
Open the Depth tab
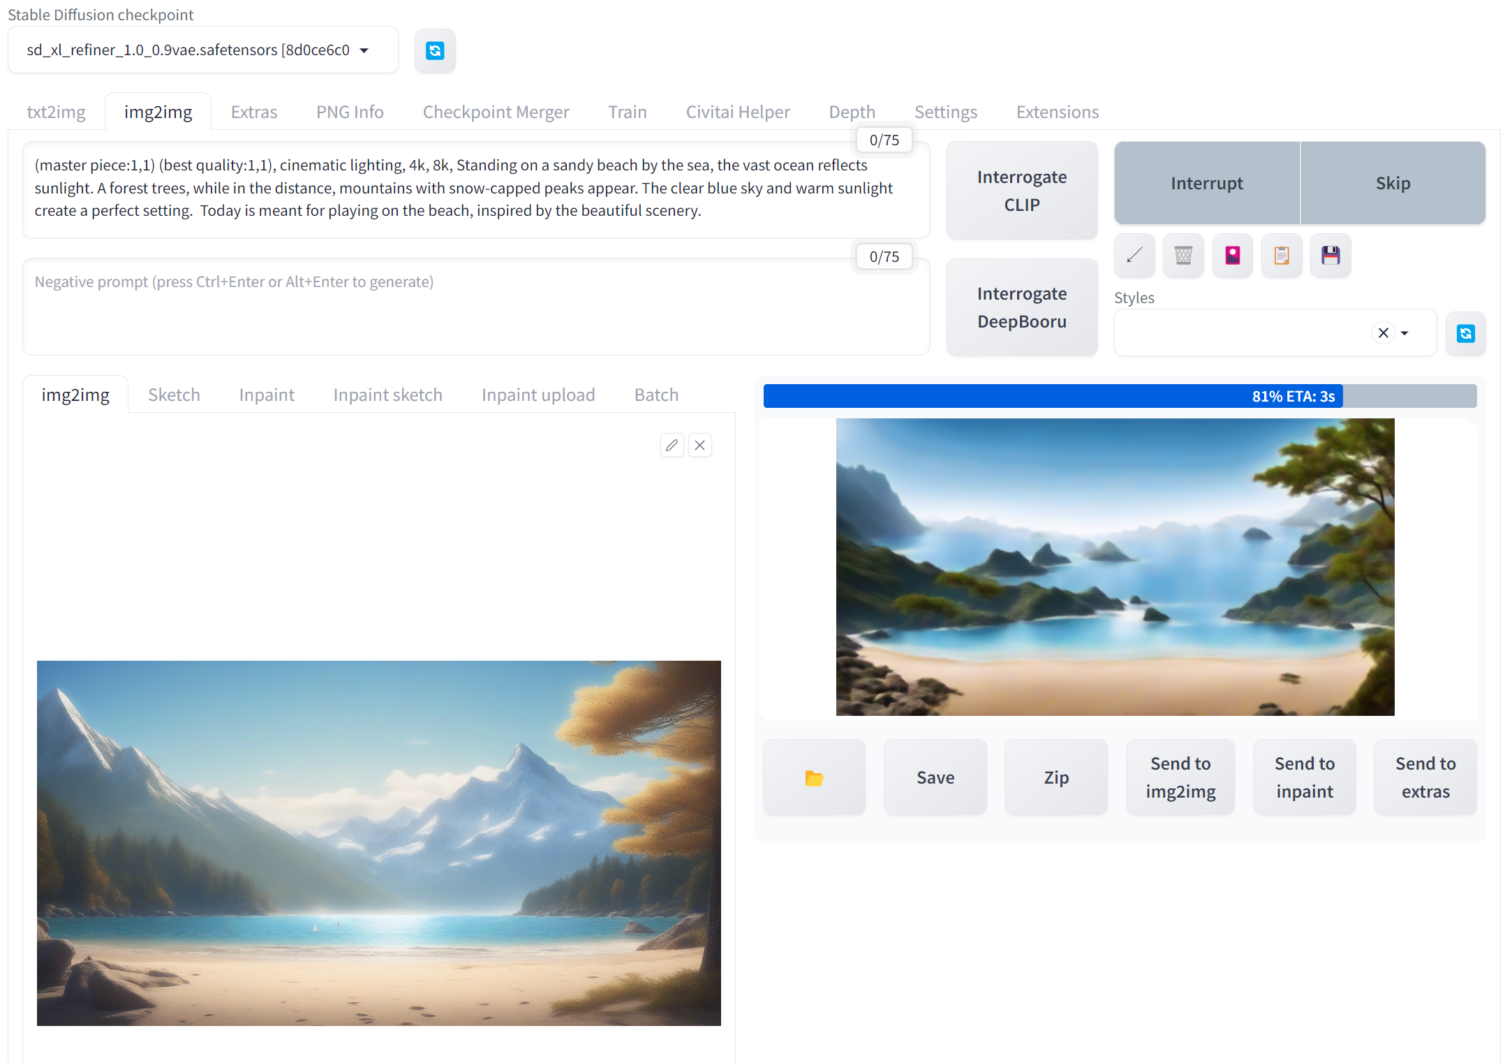[852, 112]
